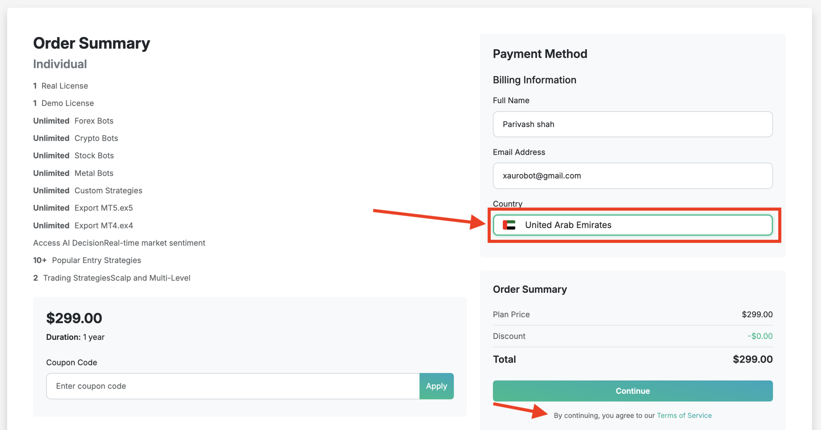The height and width of the screenshot is (430, 821).
Task: Click the Total amount $299.00
Action: tap(752, 359)
